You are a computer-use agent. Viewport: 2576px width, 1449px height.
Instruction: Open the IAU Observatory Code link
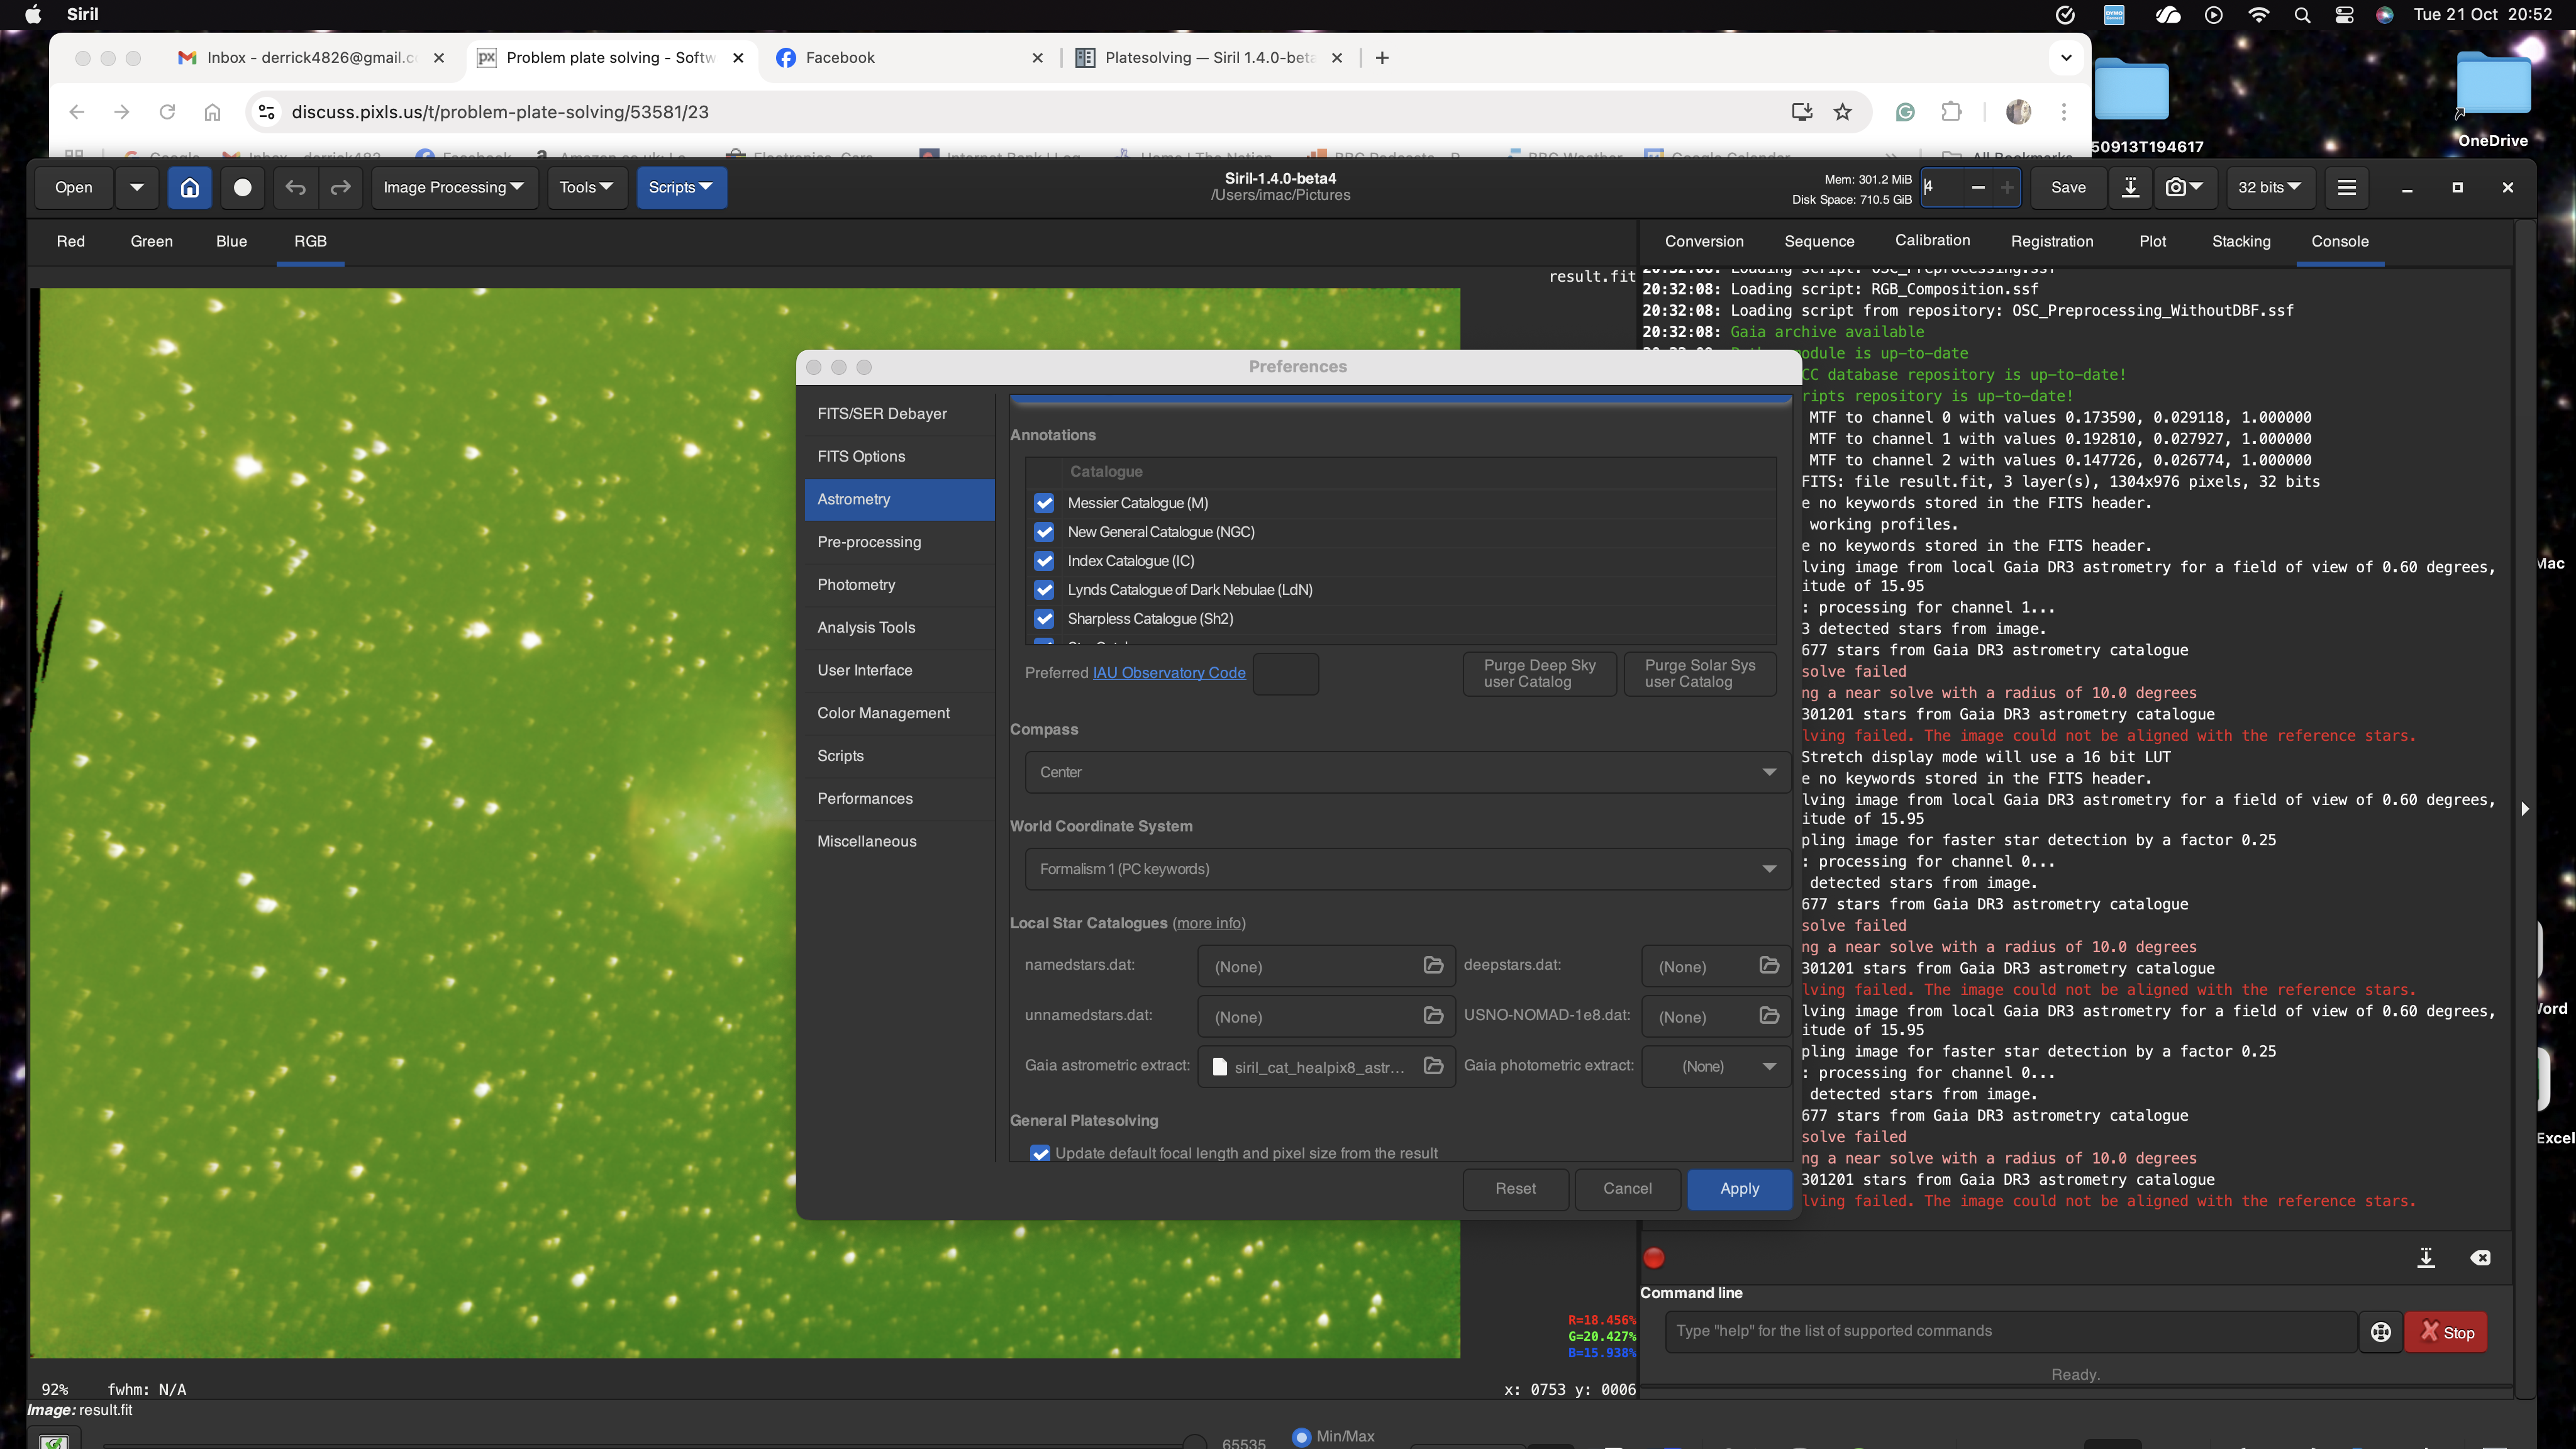tap(1168, 673)
